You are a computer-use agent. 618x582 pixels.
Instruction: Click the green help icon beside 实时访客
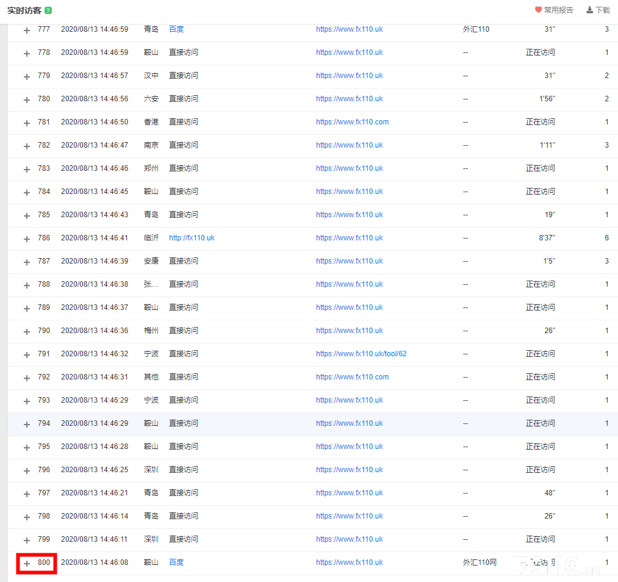click(48, 10)
